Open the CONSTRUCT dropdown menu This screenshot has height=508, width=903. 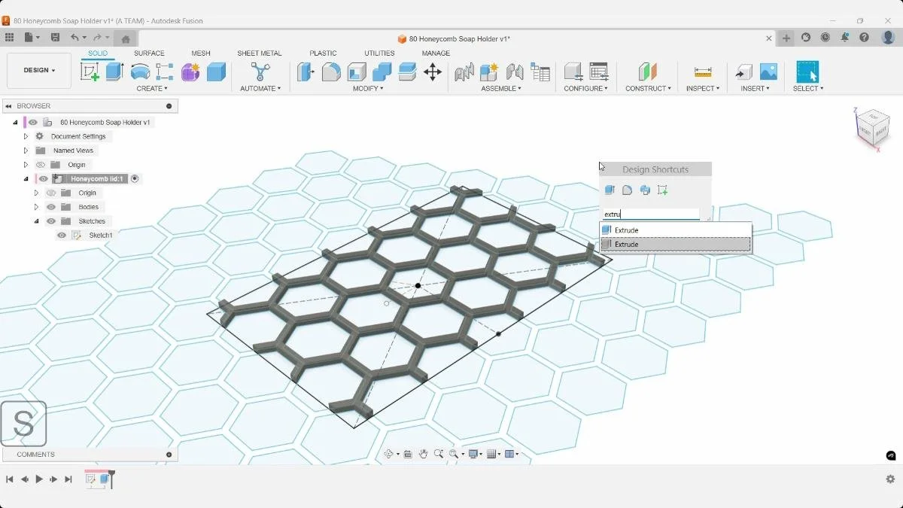[x=648, y=89]
